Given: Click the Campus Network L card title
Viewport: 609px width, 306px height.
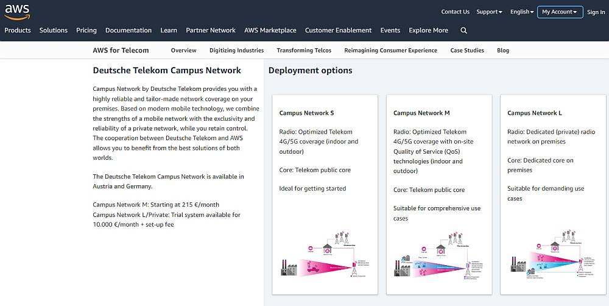Looking at the screenshot, I should pos(535,113).
